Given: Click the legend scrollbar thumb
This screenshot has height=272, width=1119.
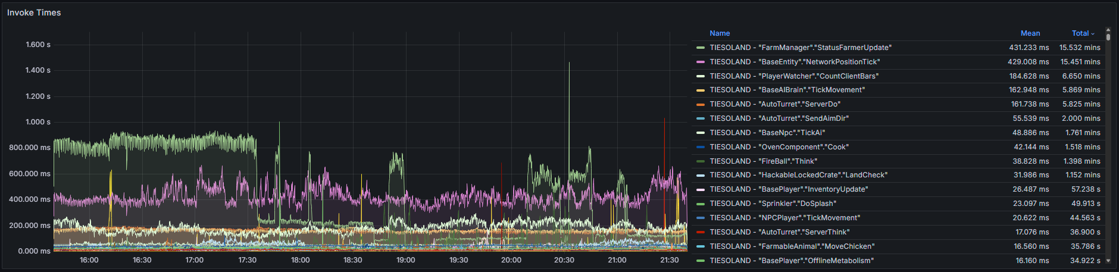Looking at the screenshot, I should click(1108, 36).
